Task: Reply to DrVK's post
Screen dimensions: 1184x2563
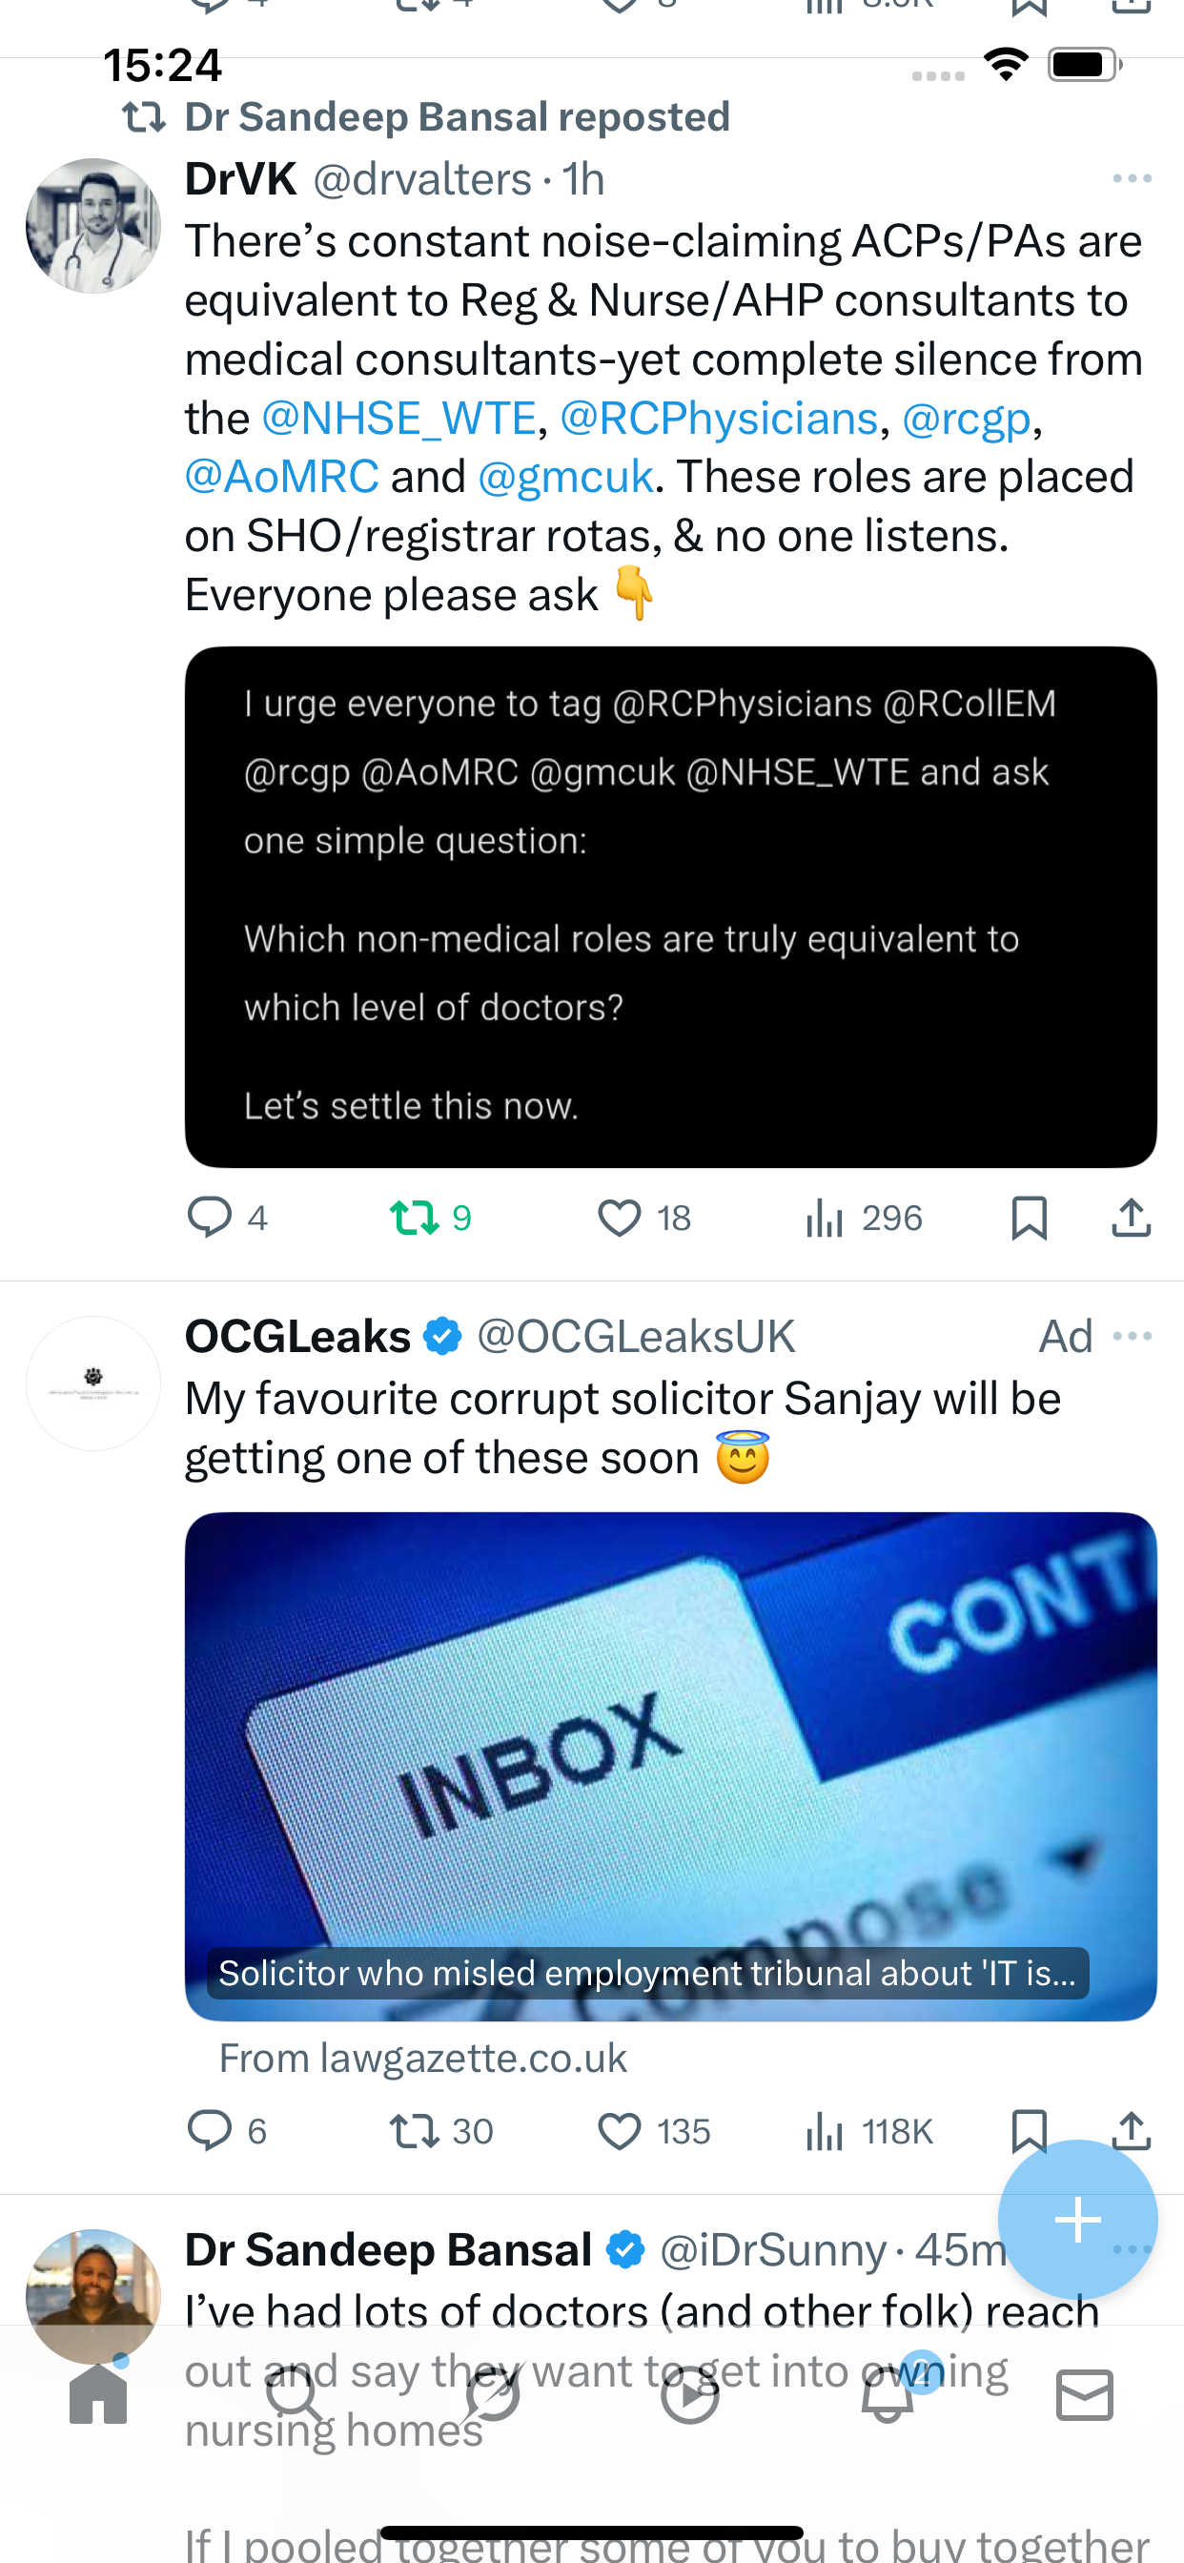Action: point(210,1217)
